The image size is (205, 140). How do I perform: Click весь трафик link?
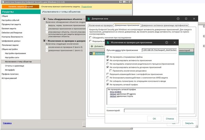coord(115,92)
